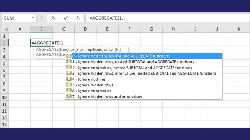Confirm the formula with the checkmark icon

point(66,18)
